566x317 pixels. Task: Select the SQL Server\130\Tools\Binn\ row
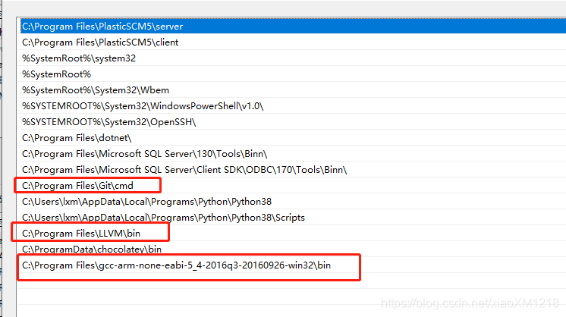[x=292, y=154]
